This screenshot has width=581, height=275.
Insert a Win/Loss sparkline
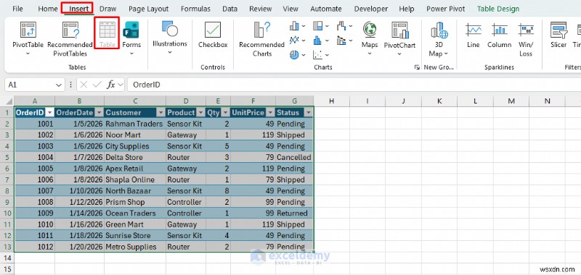coord(525,40)
